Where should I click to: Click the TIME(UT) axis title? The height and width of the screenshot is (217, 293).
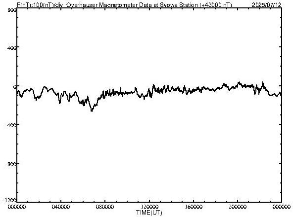click(149, 213)
